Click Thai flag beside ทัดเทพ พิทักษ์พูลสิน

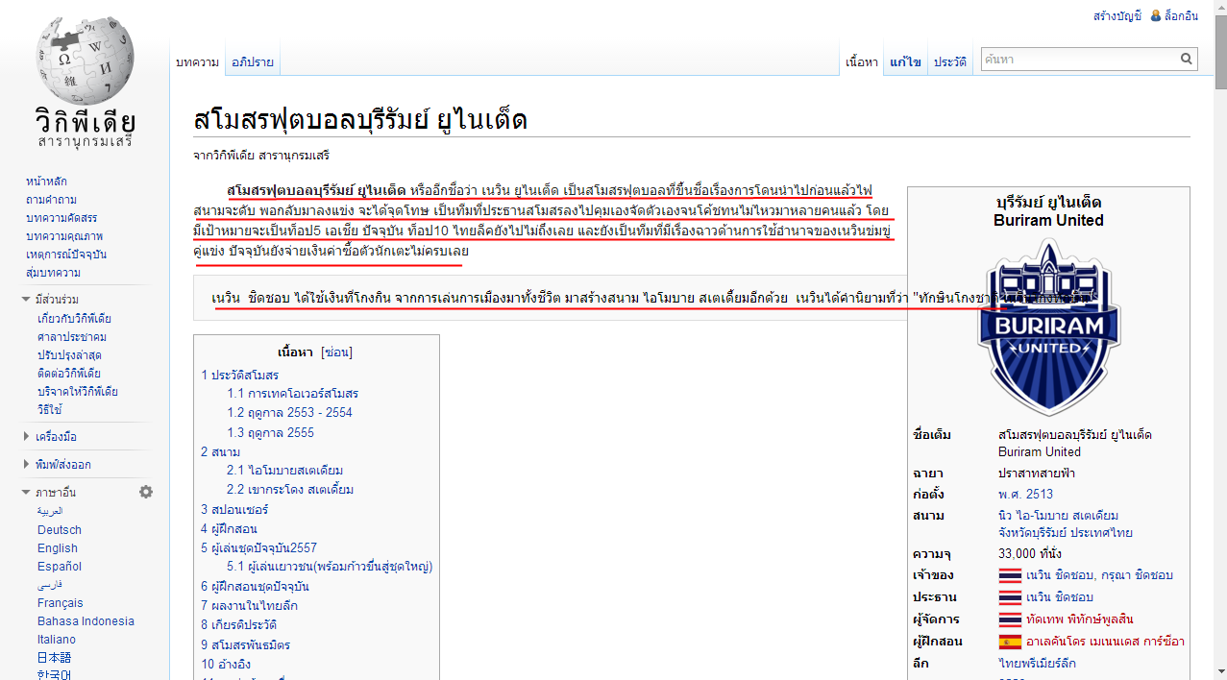click(x=1010, y=619)
